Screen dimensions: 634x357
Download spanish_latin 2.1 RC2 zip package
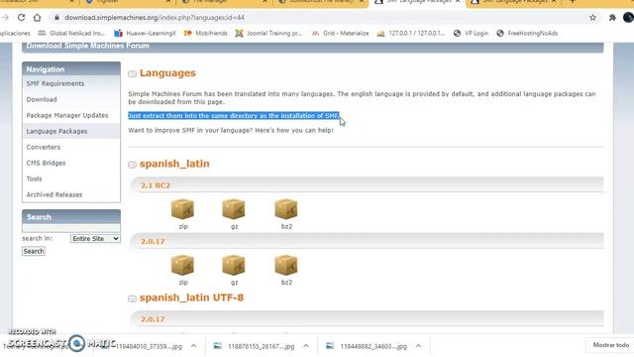click(182, 209)
